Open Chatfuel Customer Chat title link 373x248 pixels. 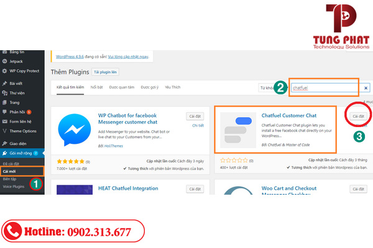tap(289, 115)
